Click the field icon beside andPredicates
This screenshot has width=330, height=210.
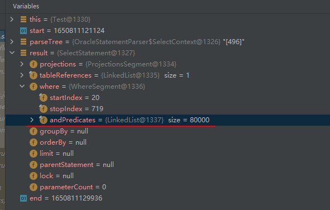click(x=44, y=120)
